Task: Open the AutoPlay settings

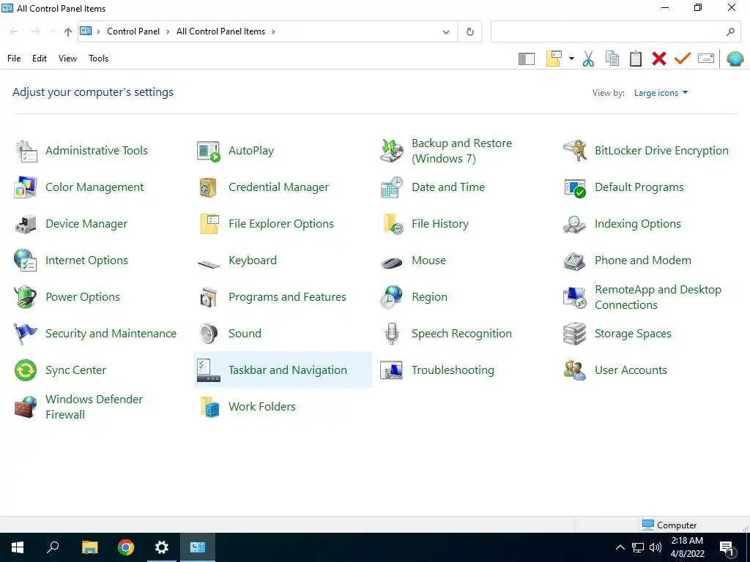Action: (x=235, y=151)
